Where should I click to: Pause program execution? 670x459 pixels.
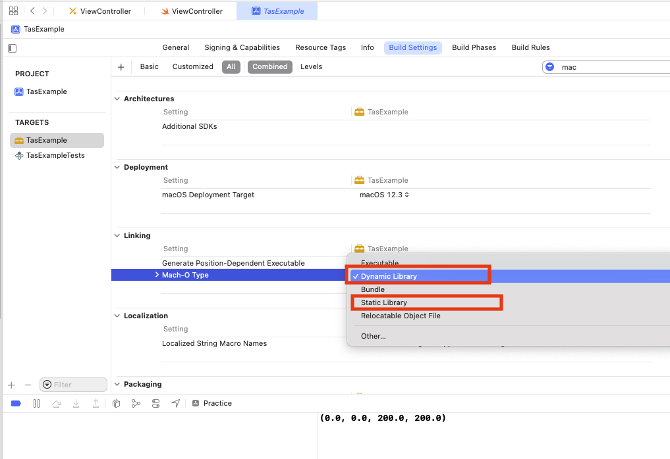(37, 403)
